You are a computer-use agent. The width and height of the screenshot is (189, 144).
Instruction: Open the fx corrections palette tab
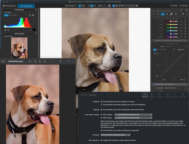176,14
